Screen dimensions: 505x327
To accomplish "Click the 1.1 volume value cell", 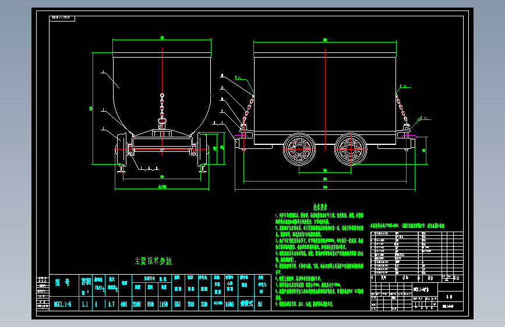I will click(x=85, y=304).
